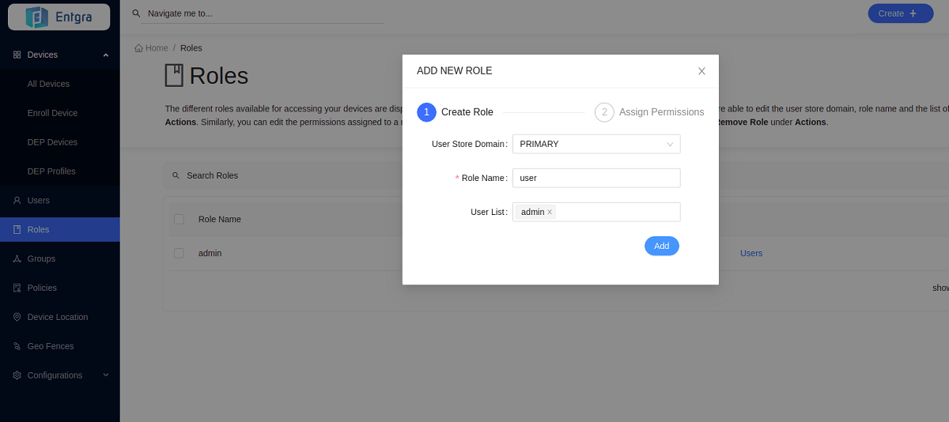The width and height of the screenshot is (949, 422).
Task: Open the User Store Domain dropdown
Action: (596, 144)
